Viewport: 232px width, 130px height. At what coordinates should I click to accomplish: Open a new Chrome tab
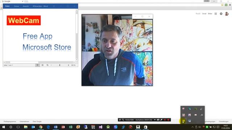click(26, 1)
